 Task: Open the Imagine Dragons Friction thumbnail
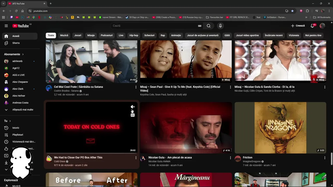[280, 128]
